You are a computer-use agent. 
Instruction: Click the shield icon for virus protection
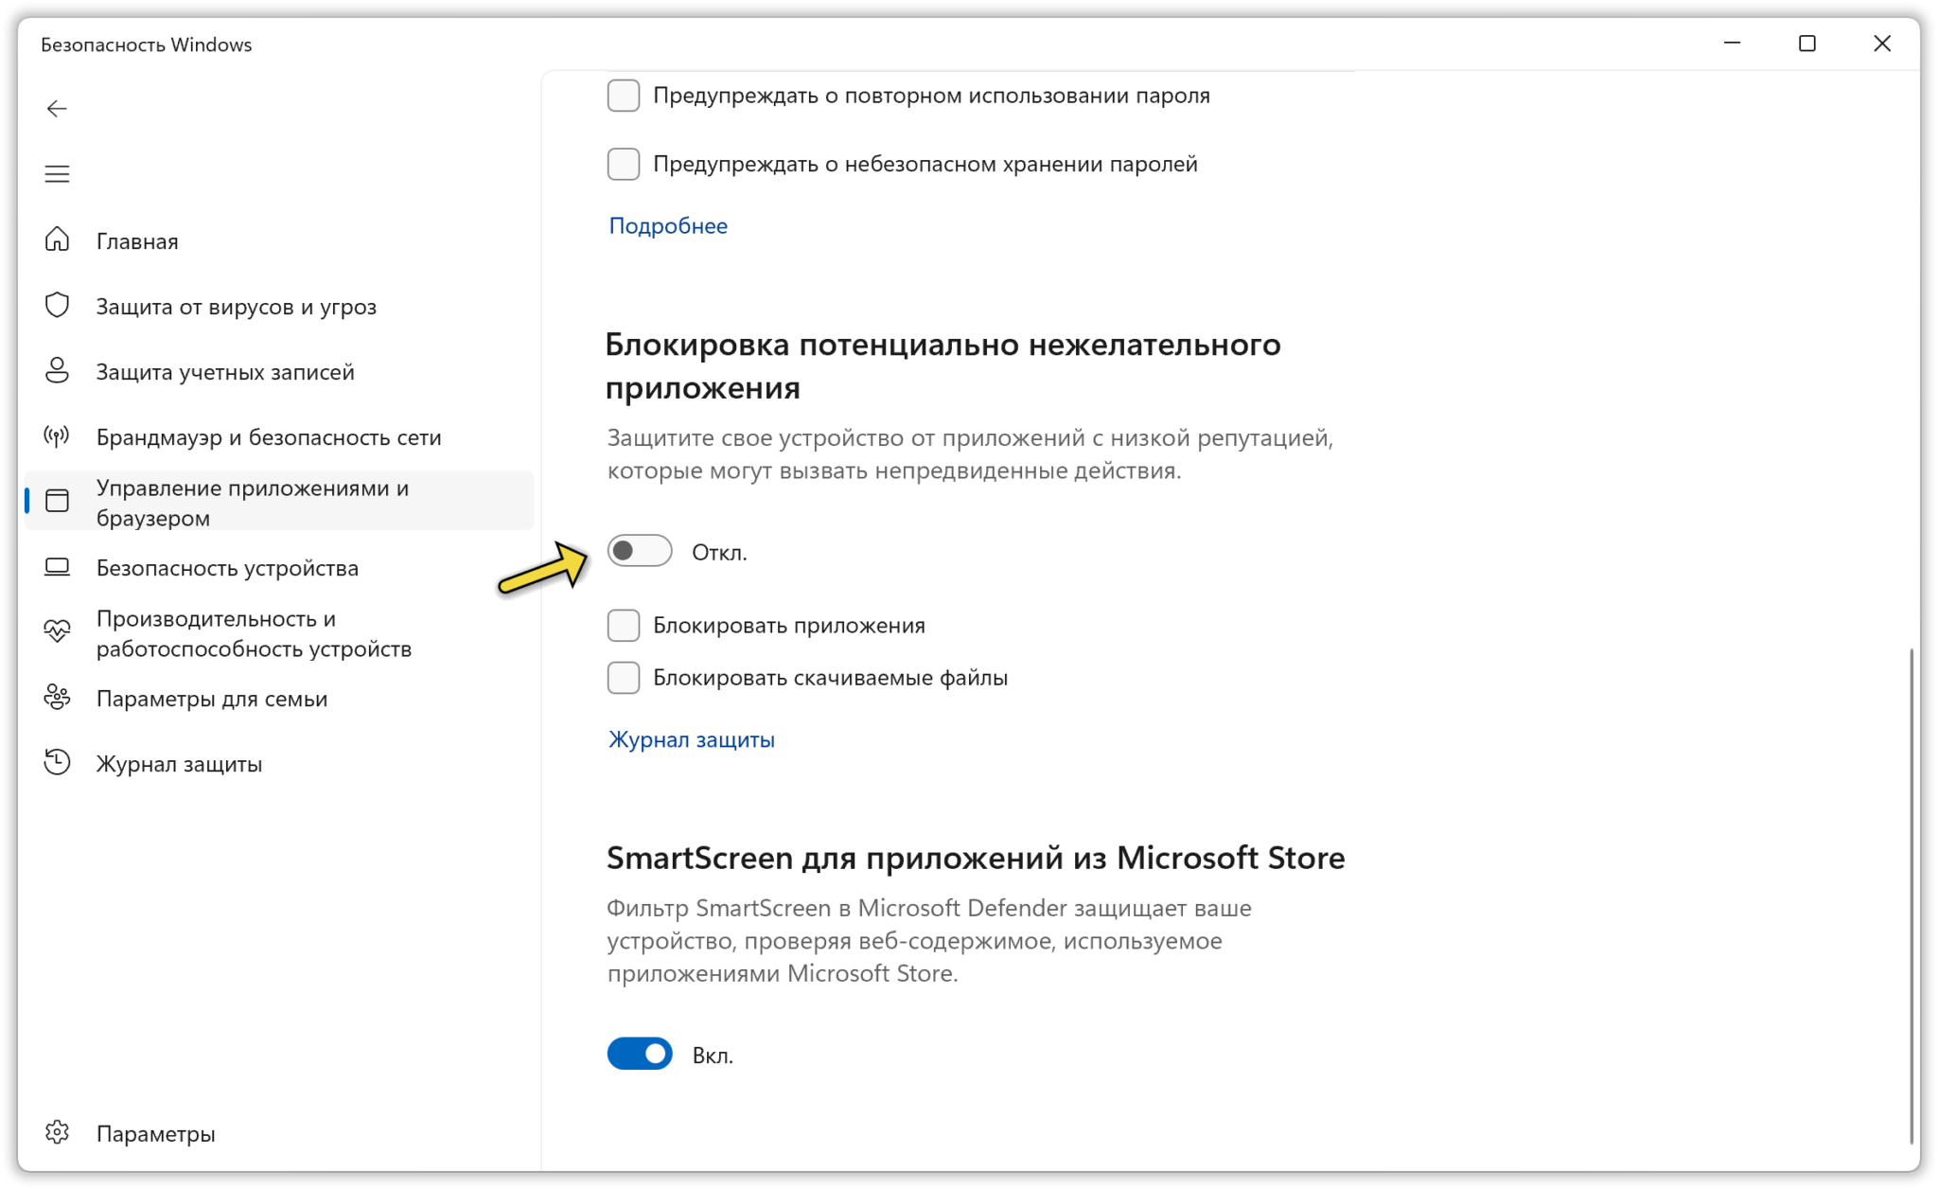57,306
